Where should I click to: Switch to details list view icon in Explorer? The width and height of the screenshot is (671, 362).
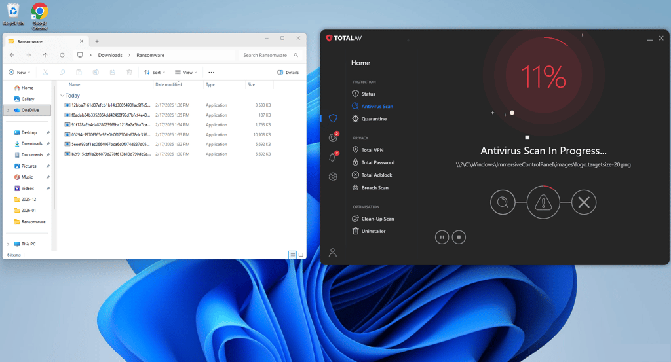[x=293, y=255]
